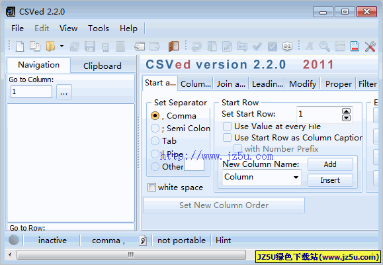Click the export window arrow icon
383x265 pixels.
[x=155, y=46]
